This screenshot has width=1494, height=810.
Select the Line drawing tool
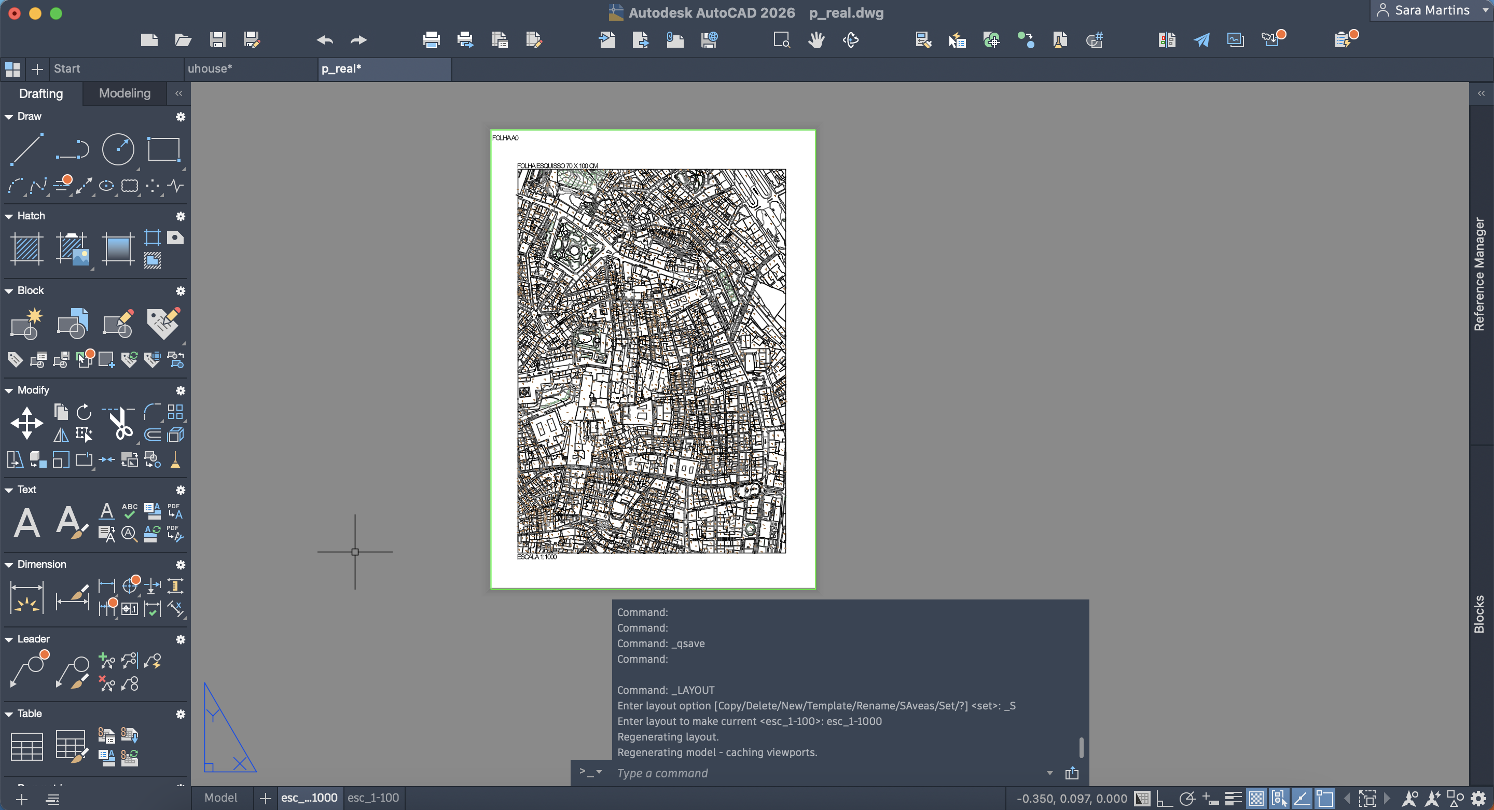coord(26,149)
